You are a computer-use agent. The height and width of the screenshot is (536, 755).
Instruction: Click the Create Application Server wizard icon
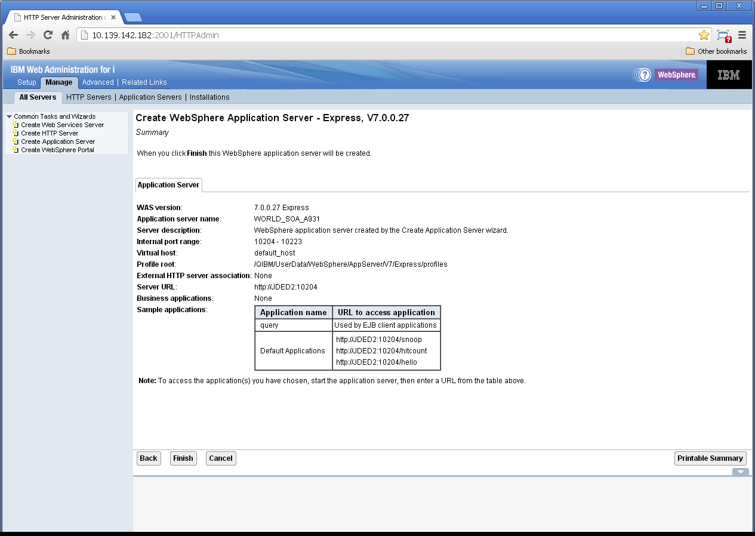click(16, 141)
